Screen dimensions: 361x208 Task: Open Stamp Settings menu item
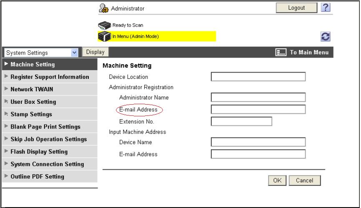coord(50,114)
